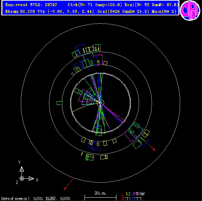Click the Hcal(N=26 SumE= 24.2) readout
This screenshot has height=201, width=202.
[123, 12]
